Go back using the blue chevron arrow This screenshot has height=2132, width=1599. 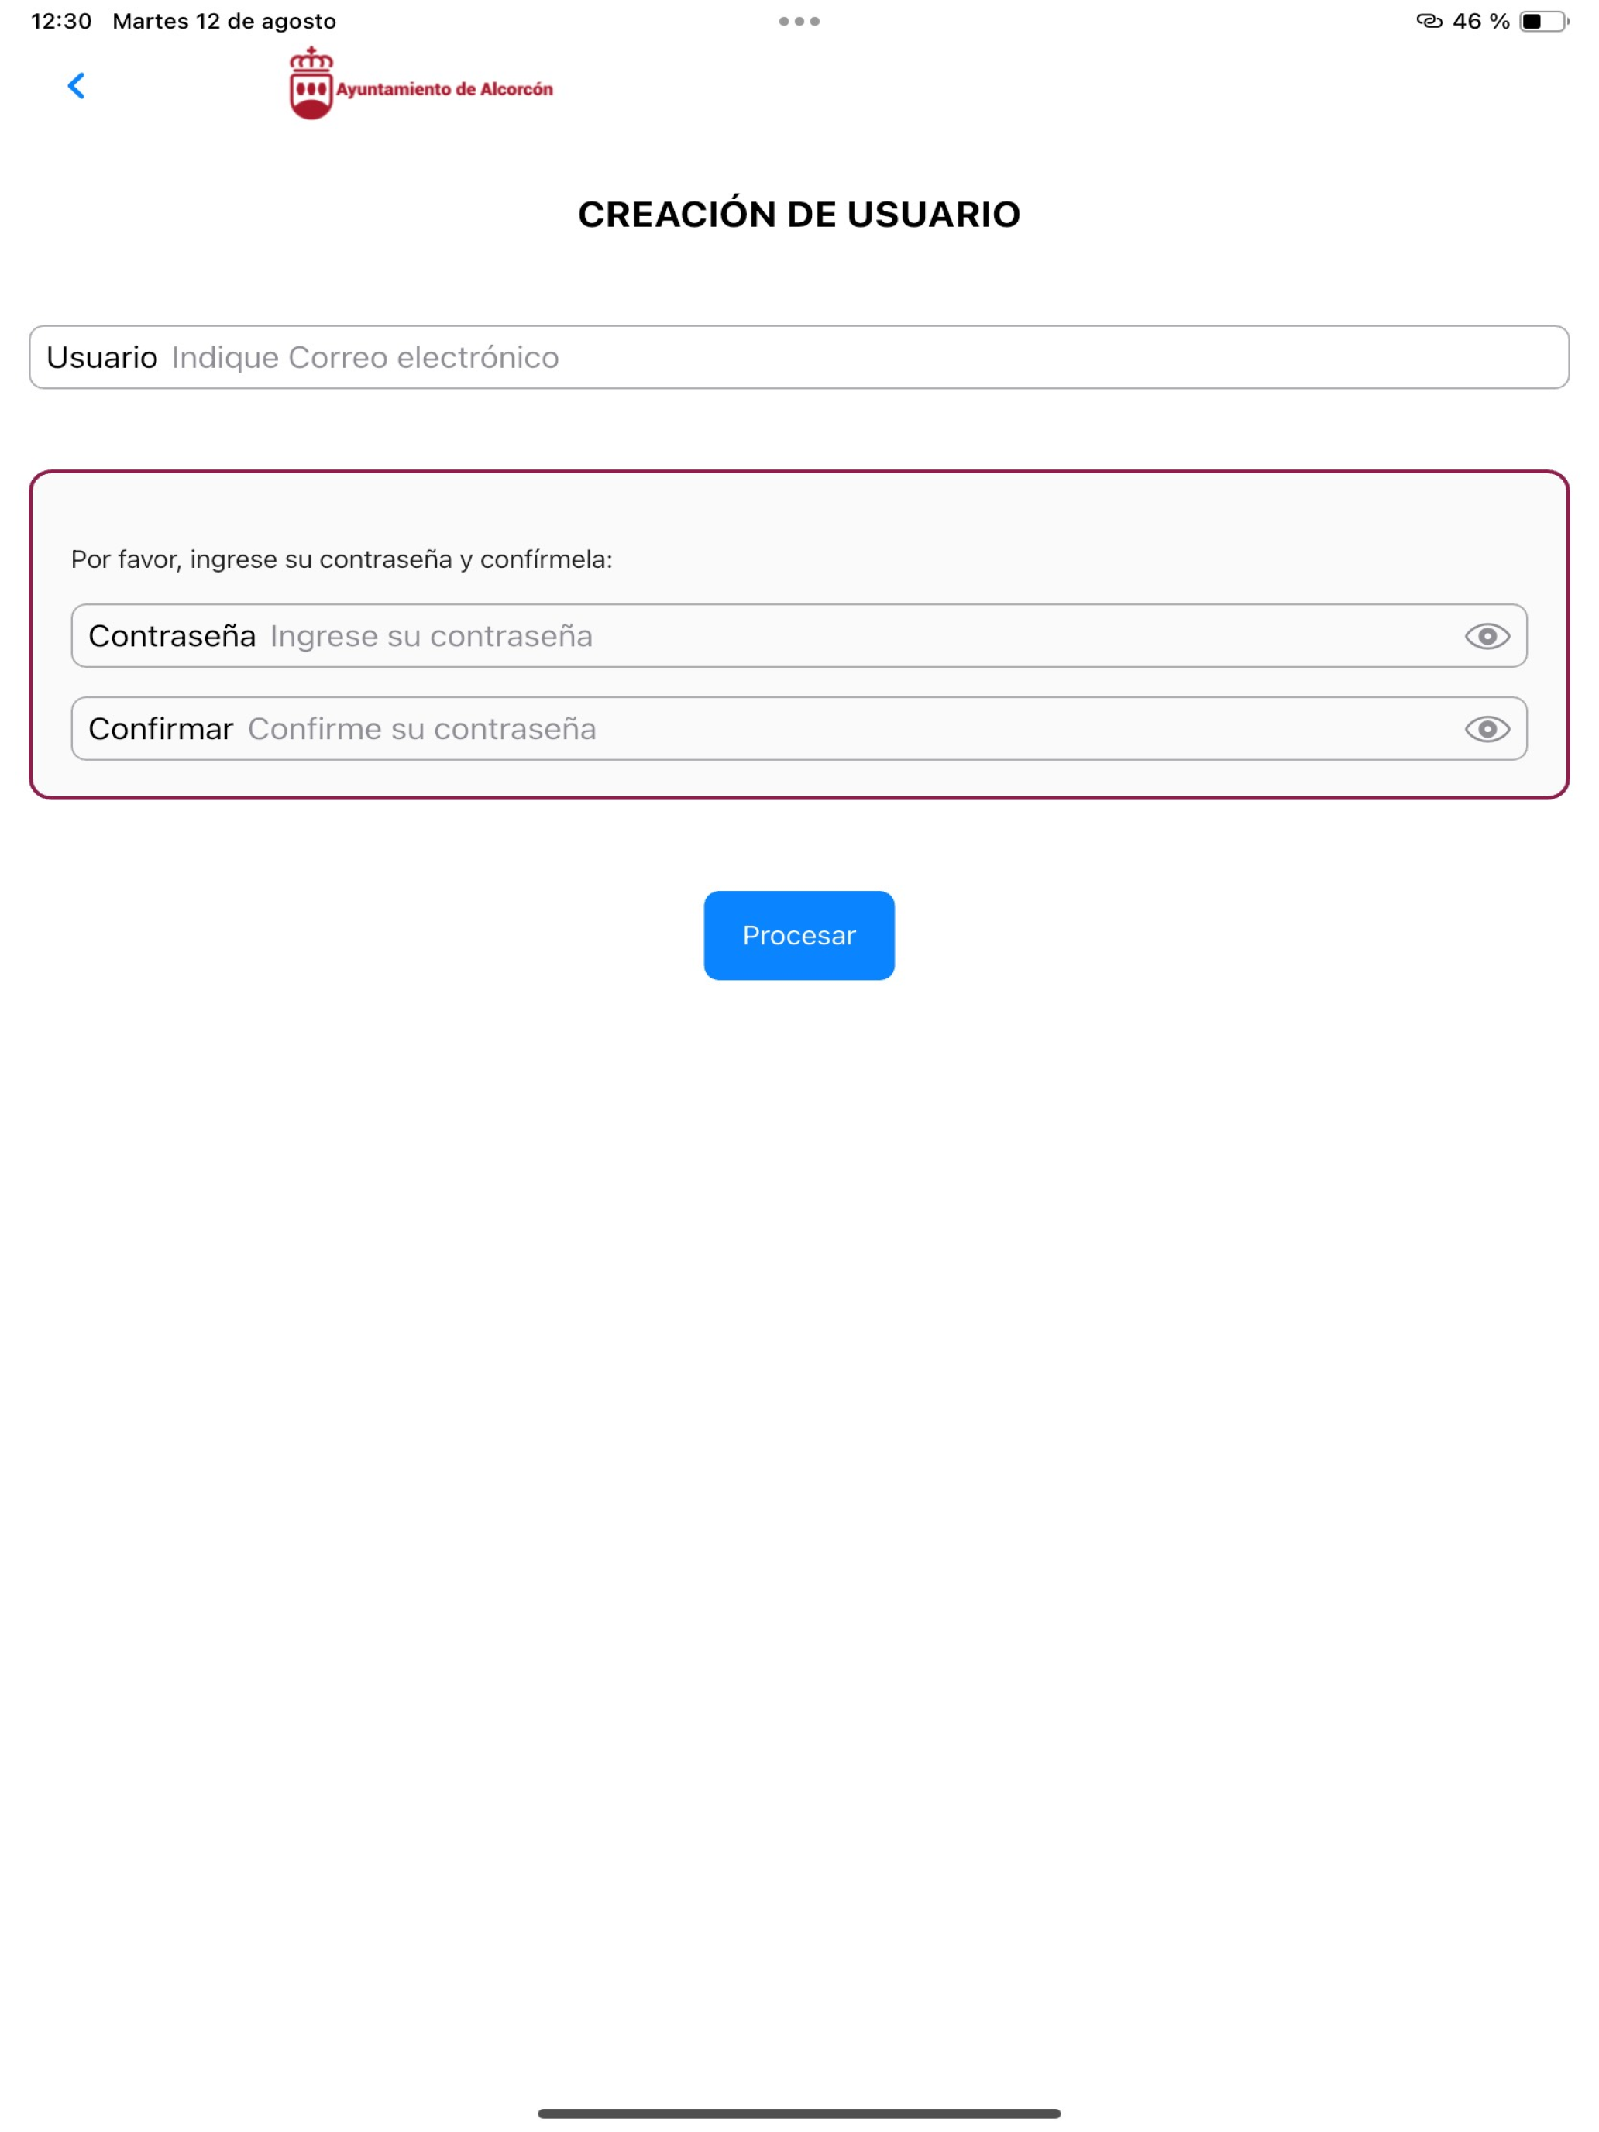coord(76,86)
